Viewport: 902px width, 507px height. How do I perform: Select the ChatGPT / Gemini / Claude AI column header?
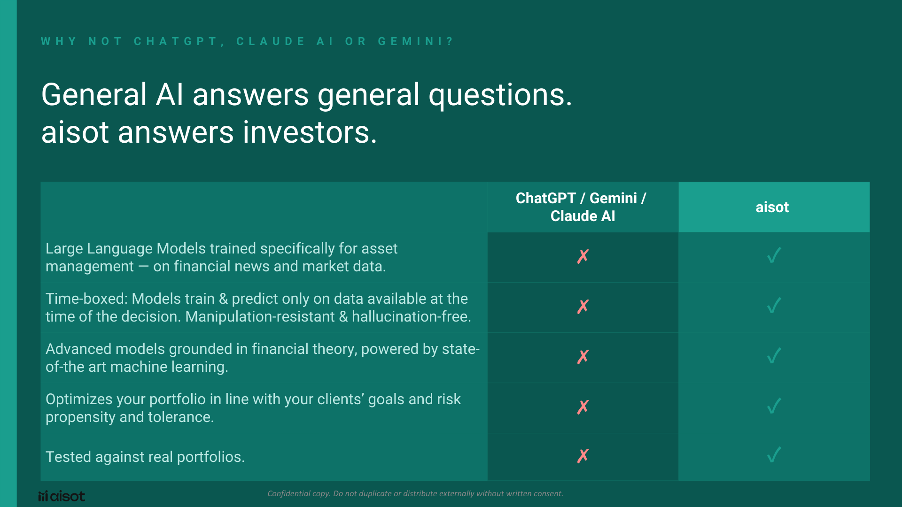(x=582, y=207)
